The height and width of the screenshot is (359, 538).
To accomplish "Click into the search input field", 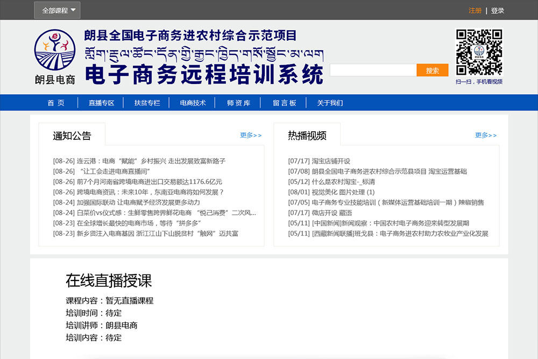I will click(x=373, y=71).
